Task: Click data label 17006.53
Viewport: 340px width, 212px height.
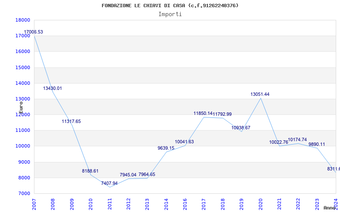Action: tap(34, 32)
